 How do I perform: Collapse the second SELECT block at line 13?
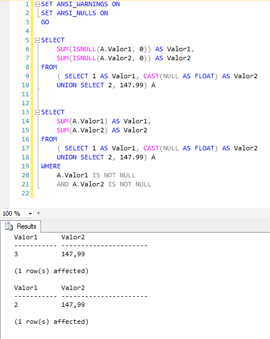pos(37,112)
